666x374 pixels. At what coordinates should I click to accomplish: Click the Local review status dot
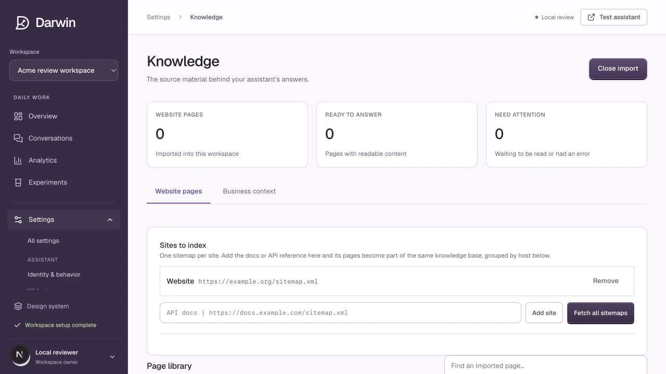click(536, 17)
